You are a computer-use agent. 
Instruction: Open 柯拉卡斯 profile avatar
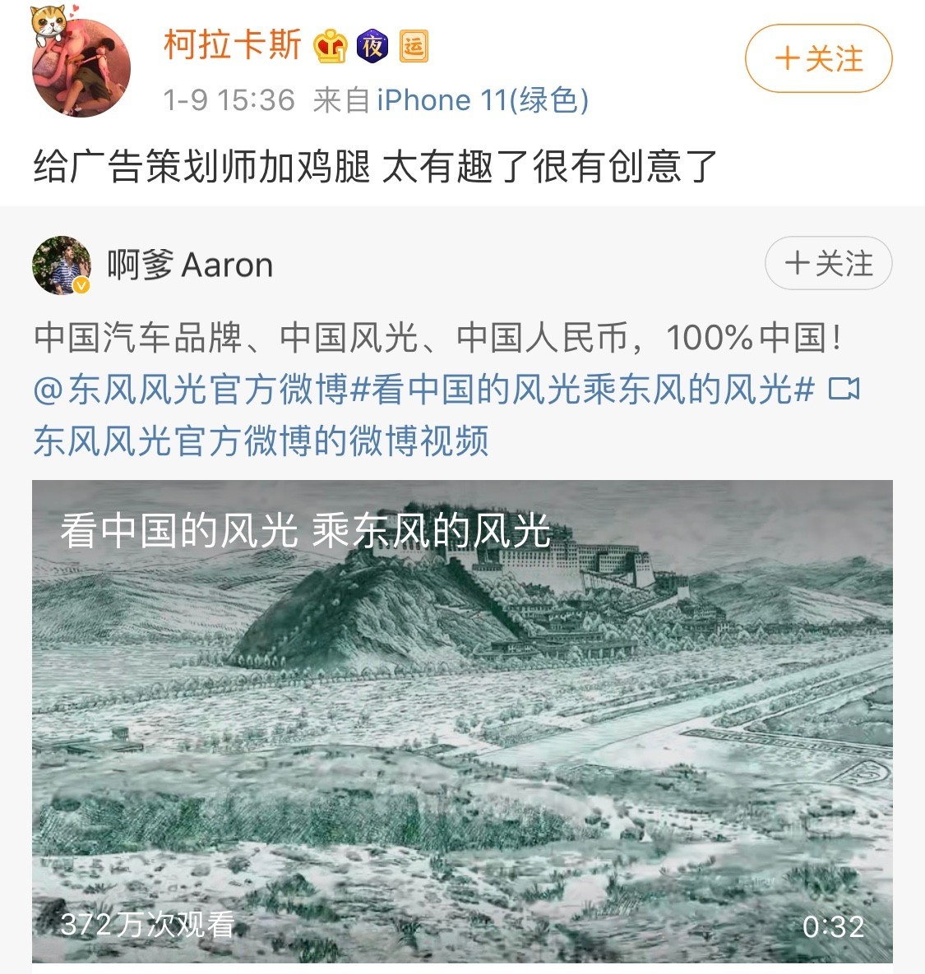tap(81, 67)
